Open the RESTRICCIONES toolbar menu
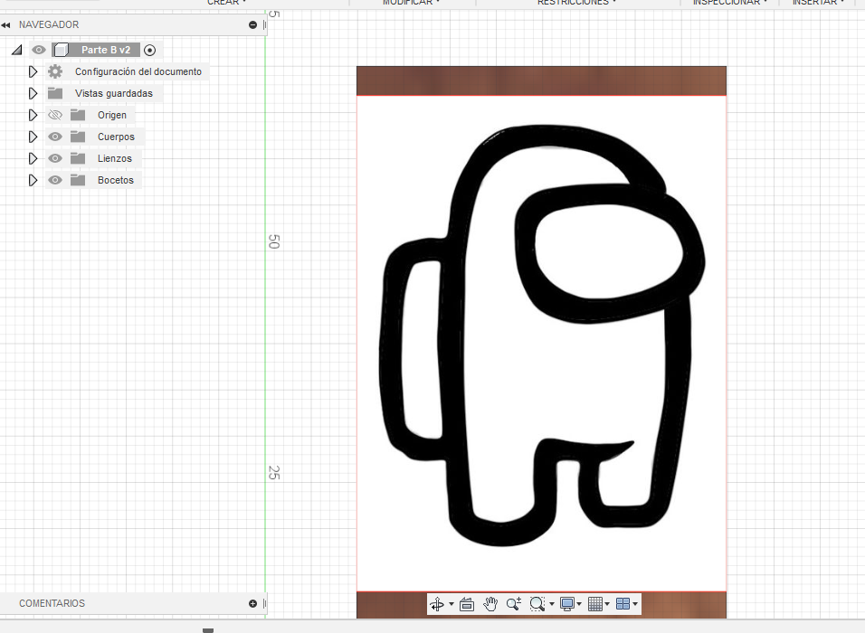This screenshot has width=865, height=633. point(576,2)
